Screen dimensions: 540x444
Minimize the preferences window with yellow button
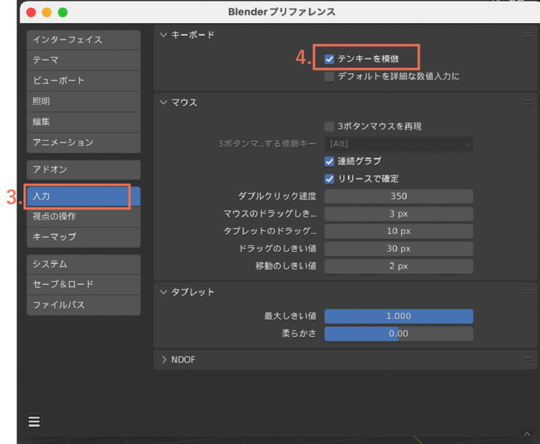tap(47, 13)
